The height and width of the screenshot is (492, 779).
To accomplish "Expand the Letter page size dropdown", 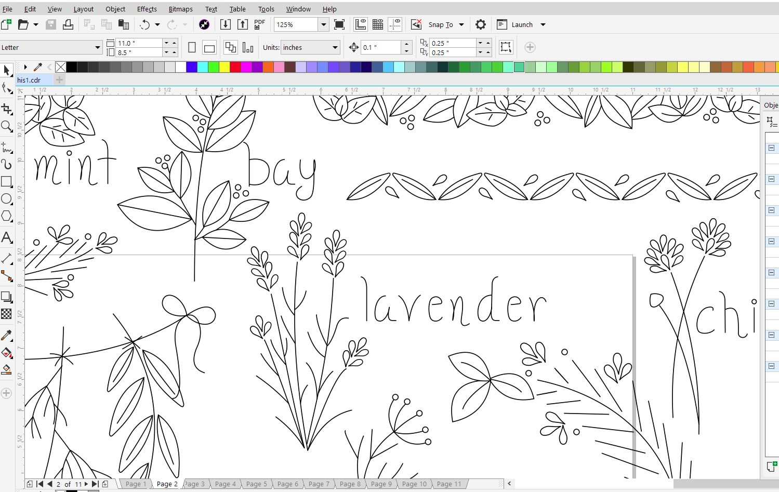I will point(97,48).
